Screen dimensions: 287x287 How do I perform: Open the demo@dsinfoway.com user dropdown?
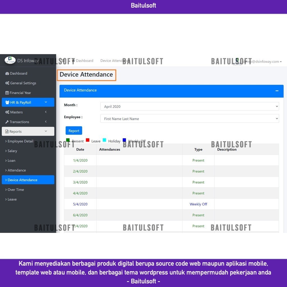click(262, 62)
